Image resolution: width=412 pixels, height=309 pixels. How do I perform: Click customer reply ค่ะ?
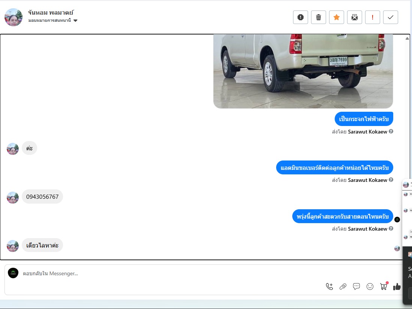29,148
